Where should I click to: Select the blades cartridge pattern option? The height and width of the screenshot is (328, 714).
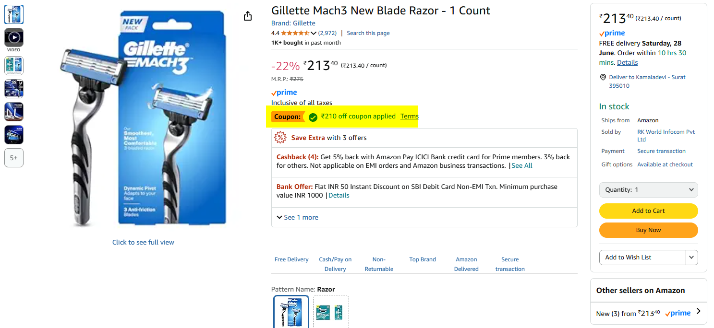click(331, 312)
